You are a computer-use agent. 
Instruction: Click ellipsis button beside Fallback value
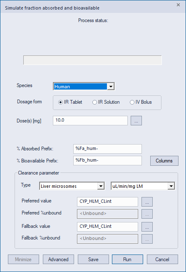(x=147, y=227)
